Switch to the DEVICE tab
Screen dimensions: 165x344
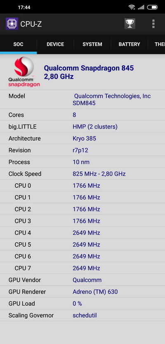[55, 44]
